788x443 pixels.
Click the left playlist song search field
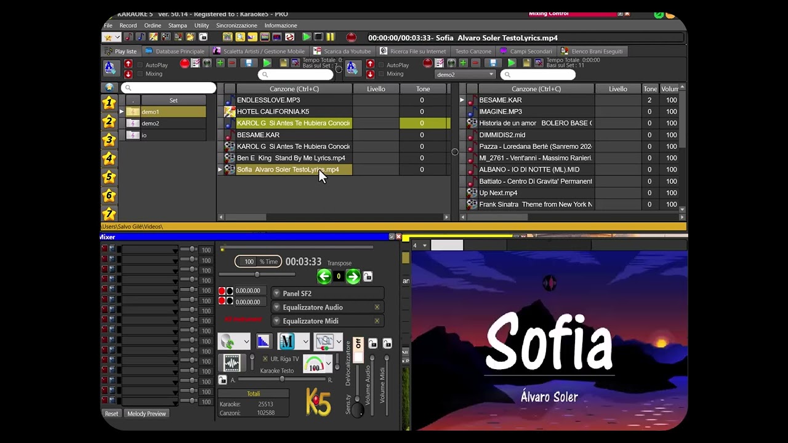(x=295, y=74)
